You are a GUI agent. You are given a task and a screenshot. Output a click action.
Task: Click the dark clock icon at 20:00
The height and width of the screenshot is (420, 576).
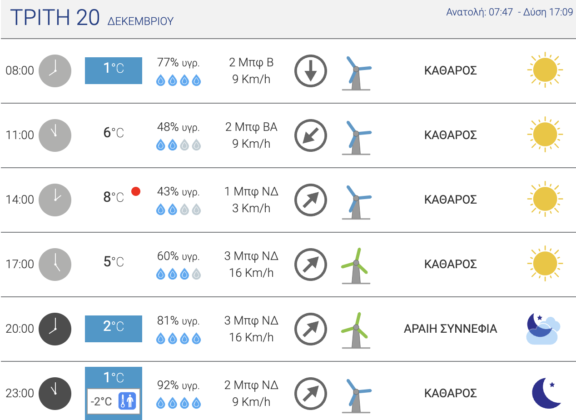click(55, 329)
